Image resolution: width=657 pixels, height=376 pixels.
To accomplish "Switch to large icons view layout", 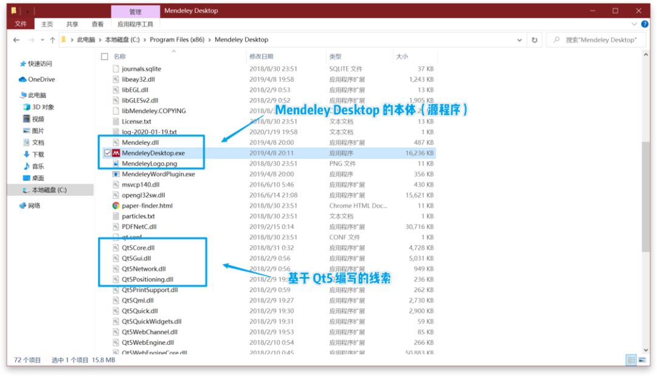I will click(x=642, y=360).
